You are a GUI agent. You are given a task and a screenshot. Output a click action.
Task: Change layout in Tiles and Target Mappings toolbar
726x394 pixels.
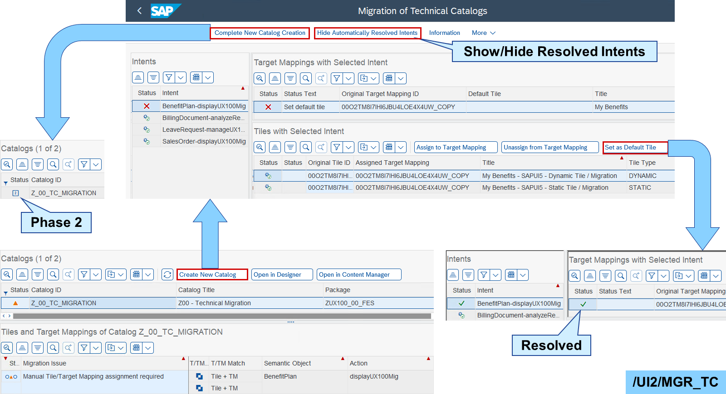pos(136,348)
